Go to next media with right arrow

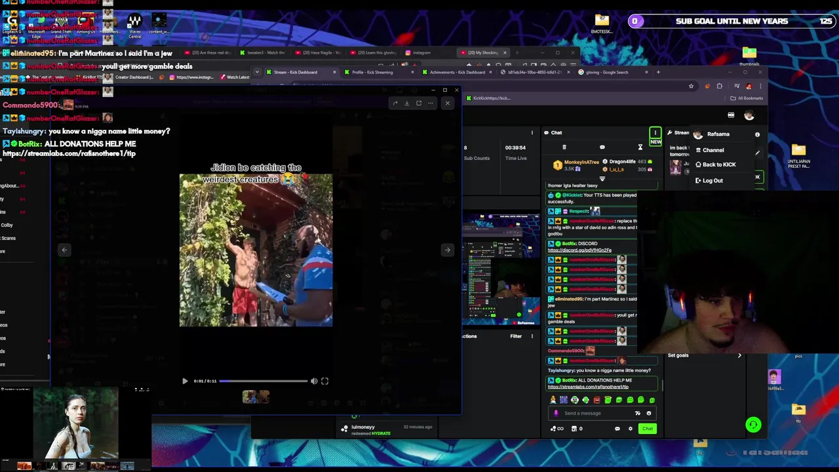[x=447, y=250]
